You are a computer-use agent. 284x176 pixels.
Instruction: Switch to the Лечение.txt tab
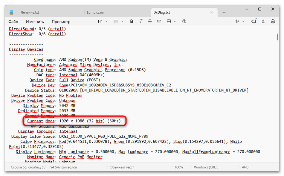30,13
